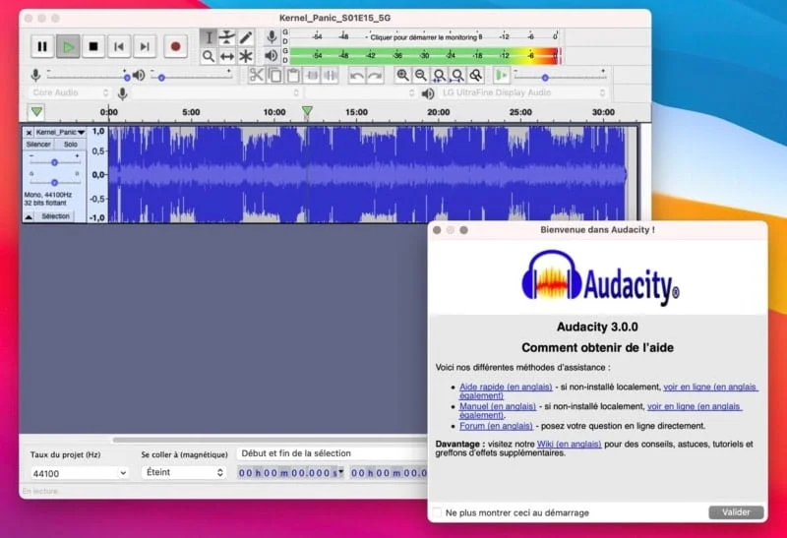Image resolution: width=787 pixels, height=538 pixels.
Task: Adjust the playback volume slider
Action: click(x=192, y=78)
